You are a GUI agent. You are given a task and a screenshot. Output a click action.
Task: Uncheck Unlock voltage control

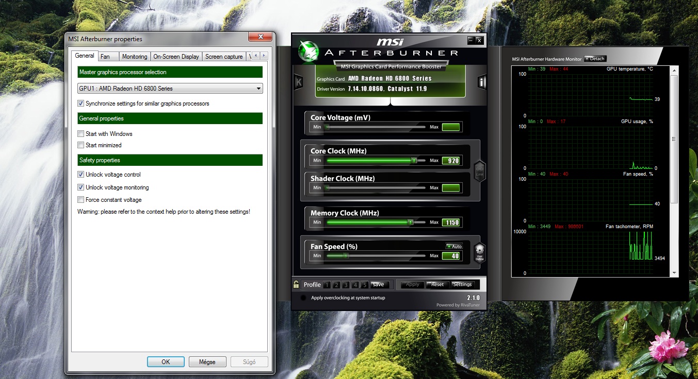coord(80,175)
